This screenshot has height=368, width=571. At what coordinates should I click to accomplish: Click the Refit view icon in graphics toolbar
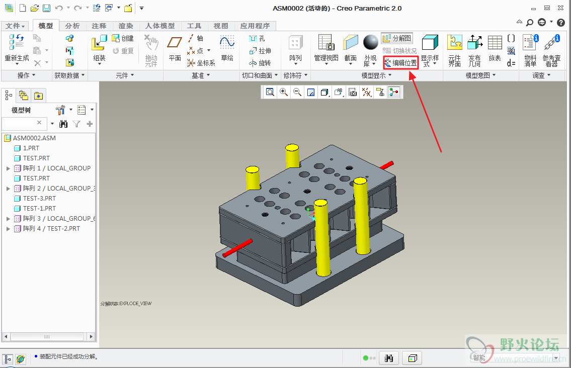[270, 92]
